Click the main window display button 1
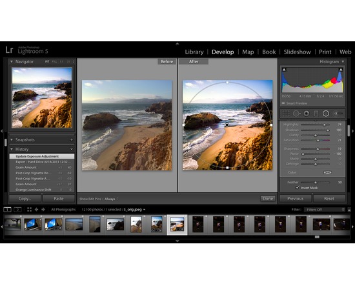 point(8,210)
